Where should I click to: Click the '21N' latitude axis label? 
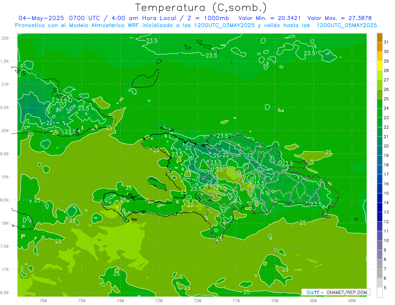[5, 84]
